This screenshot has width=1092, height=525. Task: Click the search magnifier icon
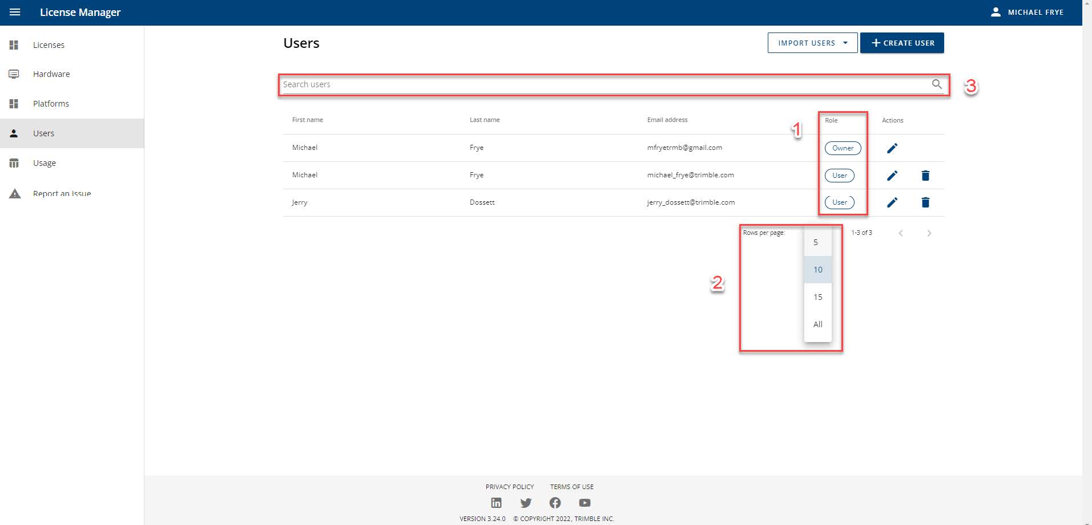[x=937, y=84]
